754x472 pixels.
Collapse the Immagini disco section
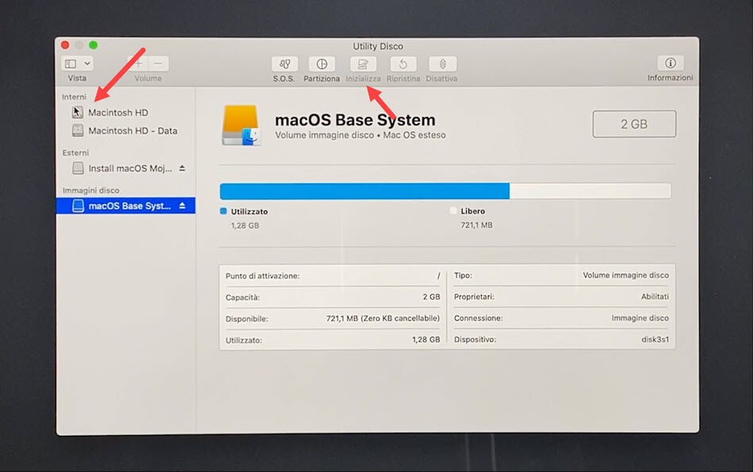point(90,190)
